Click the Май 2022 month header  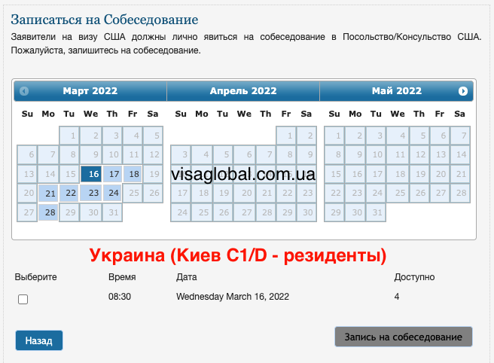(x=397, y=91)
